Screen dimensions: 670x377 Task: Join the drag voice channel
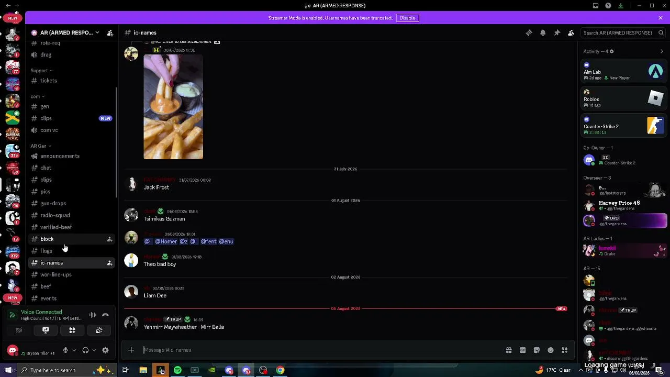pyautogui.click(x=71, y=54)
